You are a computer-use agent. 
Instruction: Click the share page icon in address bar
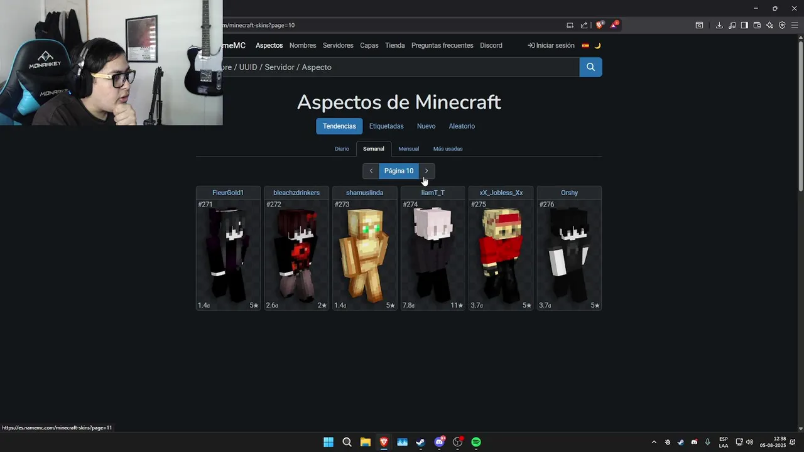584,25
